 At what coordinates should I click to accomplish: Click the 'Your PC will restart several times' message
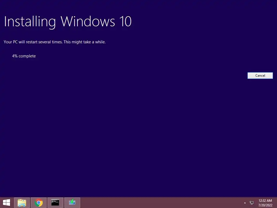click(55, 42)
